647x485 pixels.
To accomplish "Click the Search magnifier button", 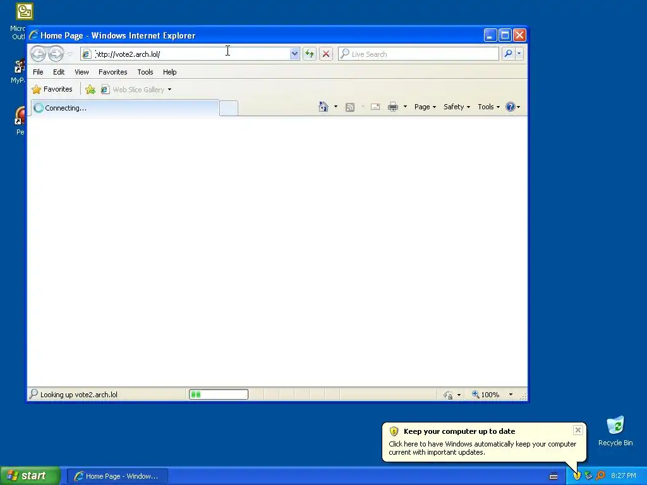I will point(509,54).
